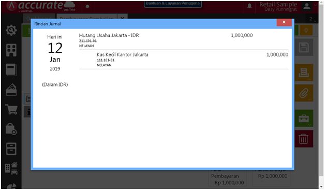This screenshot has width=325, height=190.
Task: Click the journal date number 12
Action: click(x=55, y=48)
